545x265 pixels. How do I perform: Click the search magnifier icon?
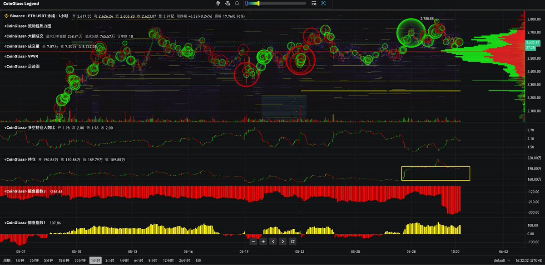237,3
